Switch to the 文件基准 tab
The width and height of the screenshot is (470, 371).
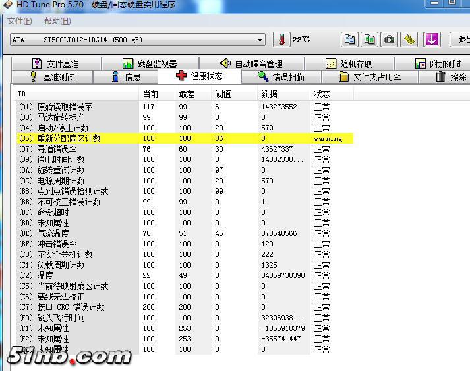point(55,64)
